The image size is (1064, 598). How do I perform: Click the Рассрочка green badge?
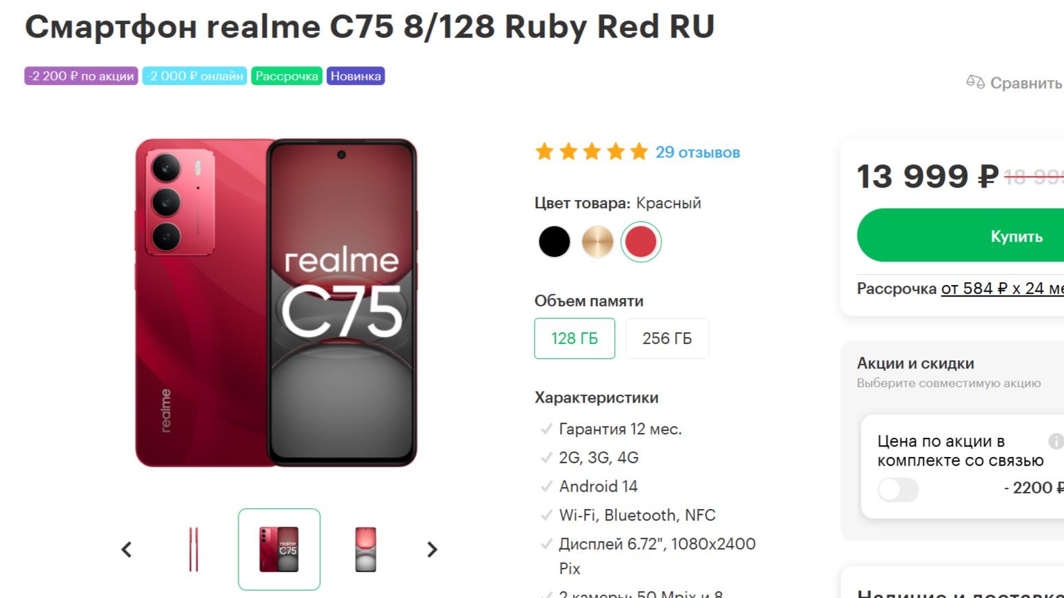coord(287,76)
